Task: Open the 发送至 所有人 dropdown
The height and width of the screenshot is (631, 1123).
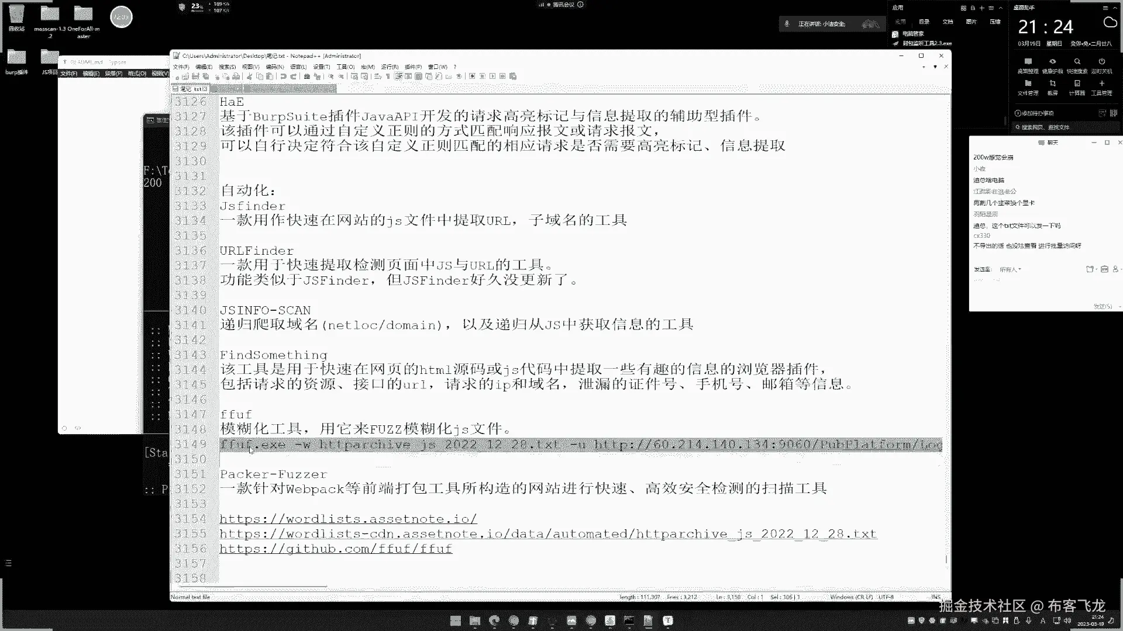Action: tap(1010, 269)
